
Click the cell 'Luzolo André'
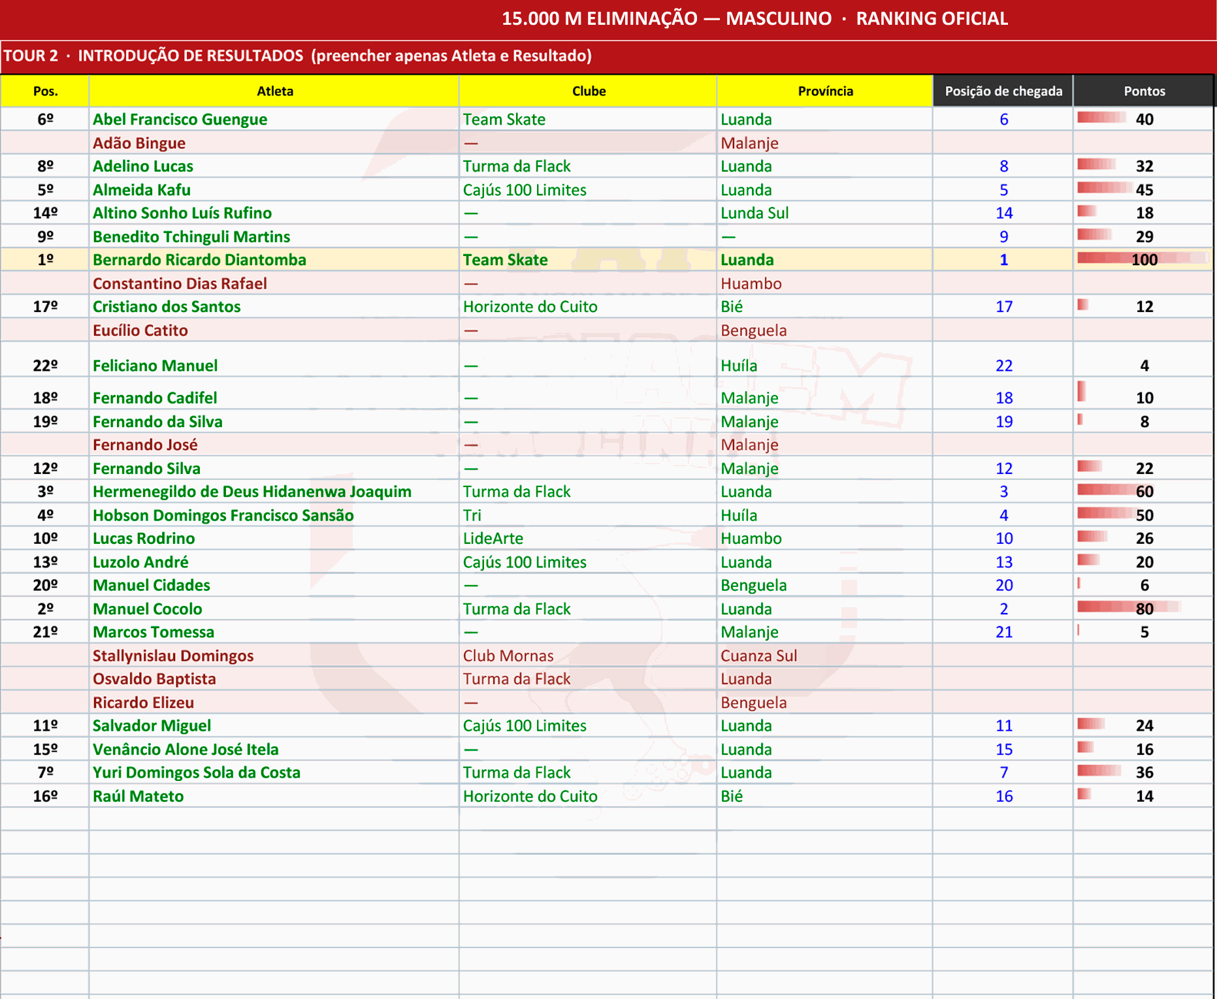[274, 562]
